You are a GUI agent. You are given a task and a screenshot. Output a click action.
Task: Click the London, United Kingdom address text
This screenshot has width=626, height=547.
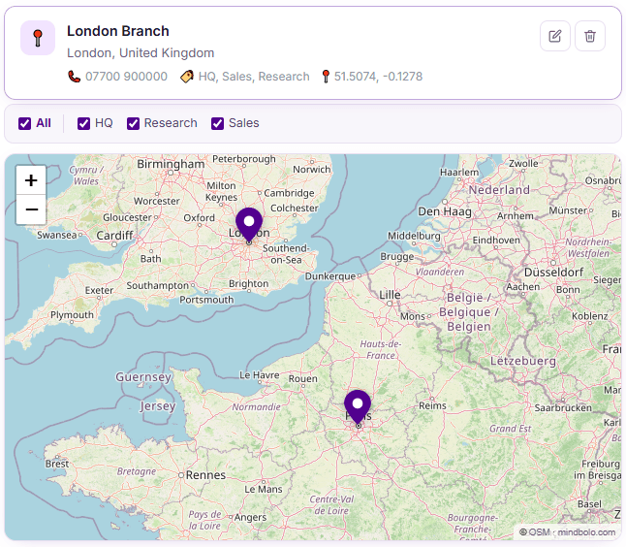pos(141,52)
